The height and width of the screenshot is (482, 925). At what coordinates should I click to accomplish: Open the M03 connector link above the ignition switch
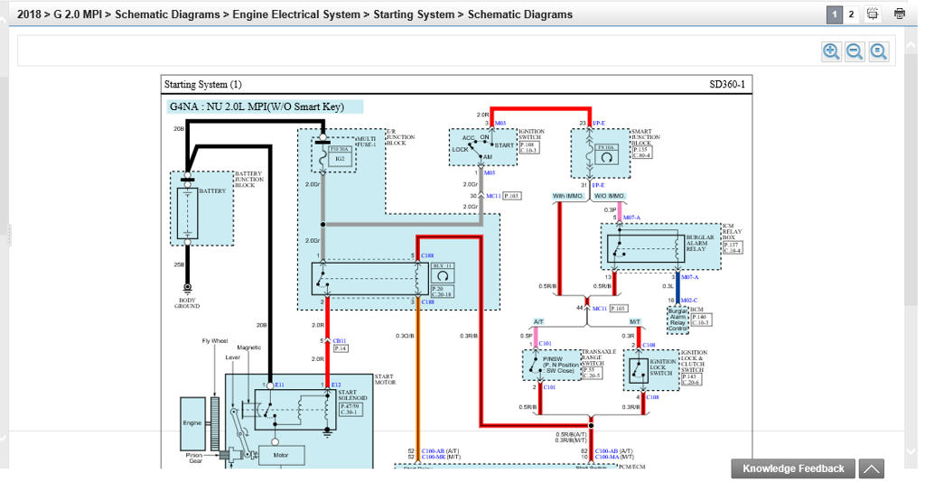(500, 123)
